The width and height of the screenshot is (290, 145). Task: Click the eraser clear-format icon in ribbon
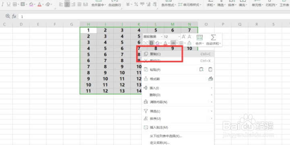[48, 4]
